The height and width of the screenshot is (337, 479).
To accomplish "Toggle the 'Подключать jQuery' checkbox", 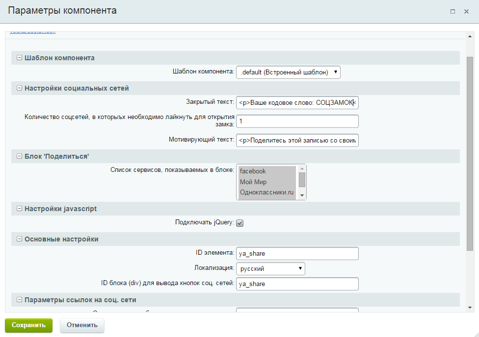I will pos(240,223).
